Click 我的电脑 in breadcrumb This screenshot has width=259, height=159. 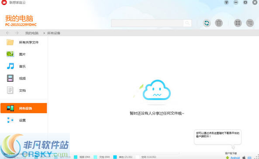point(32,33)
